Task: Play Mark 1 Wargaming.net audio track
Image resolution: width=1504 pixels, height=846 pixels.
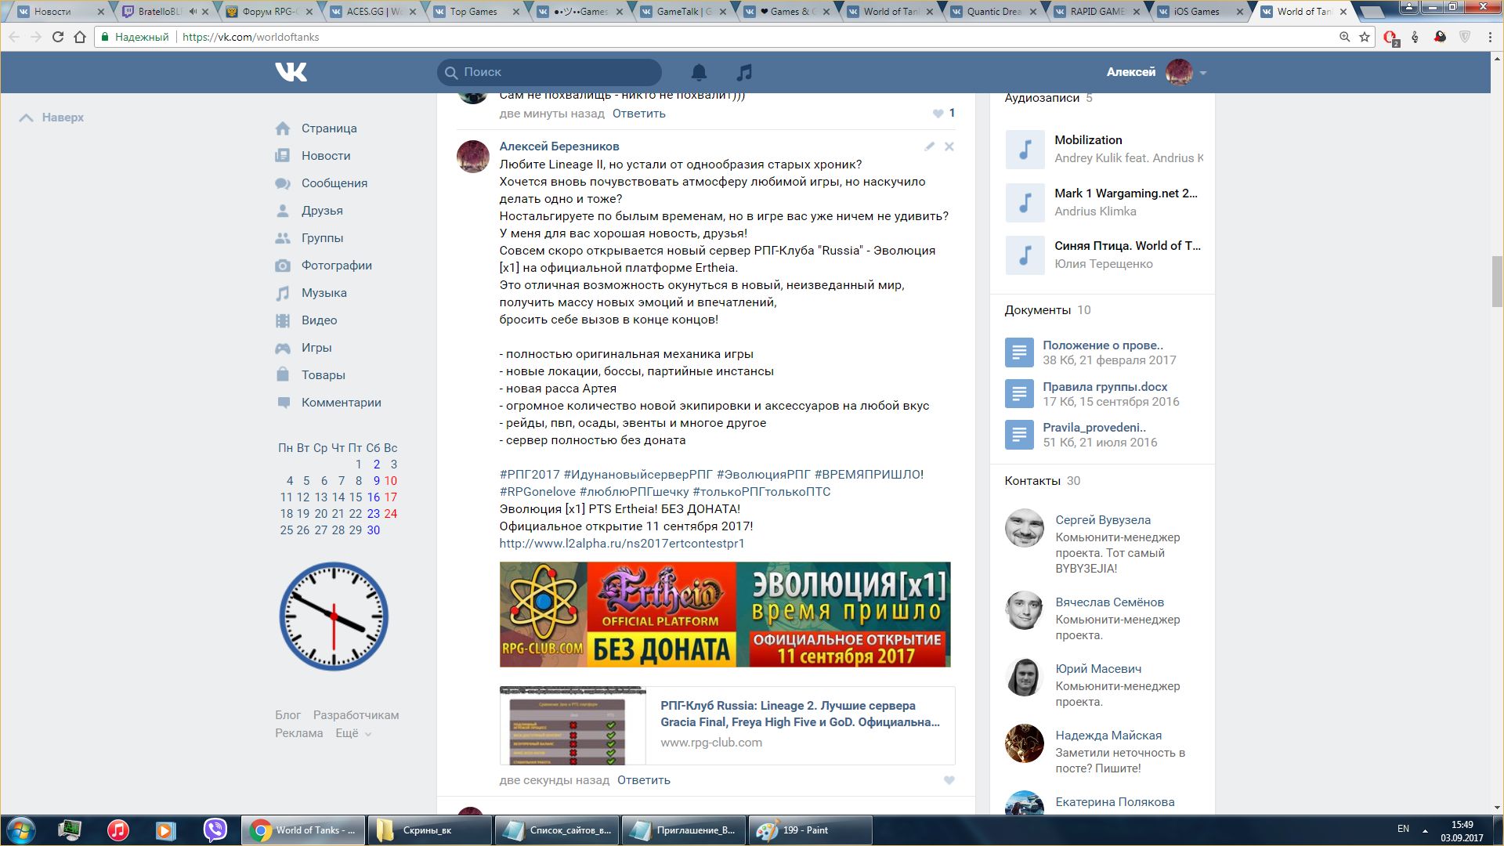Action: click(1025, 202)
